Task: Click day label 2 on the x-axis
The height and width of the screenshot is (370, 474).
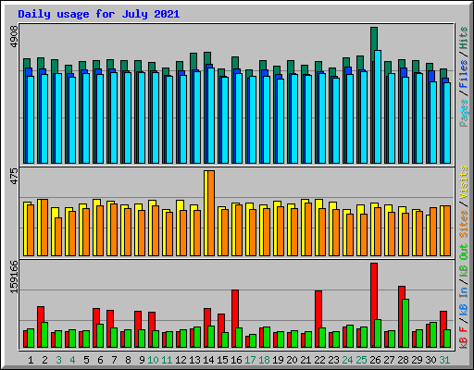Action: 44,360
